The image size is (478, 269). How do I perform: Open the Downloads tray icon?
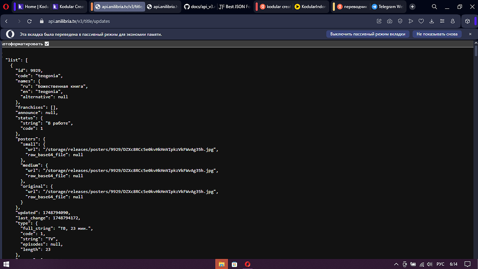point(432,21)
